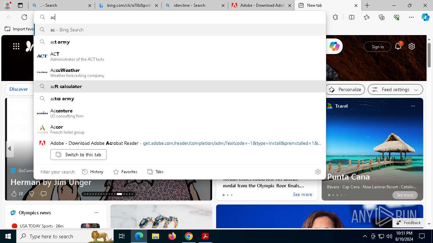Click See more on Olympic story
Screen dimensions: 433x243
point(302,194)
